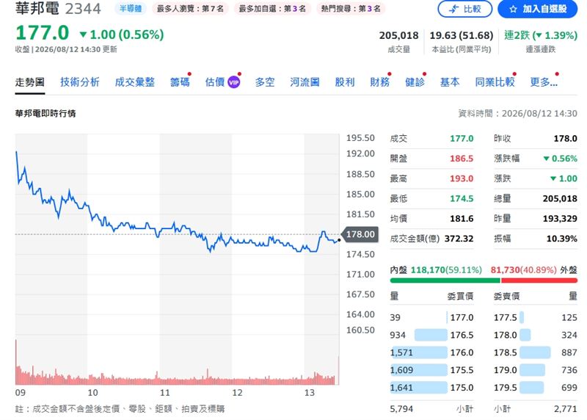The image size is (587, 420).
Task: Click the red 外盤 portion of ratio bar
Action: [x=539, y=280]
